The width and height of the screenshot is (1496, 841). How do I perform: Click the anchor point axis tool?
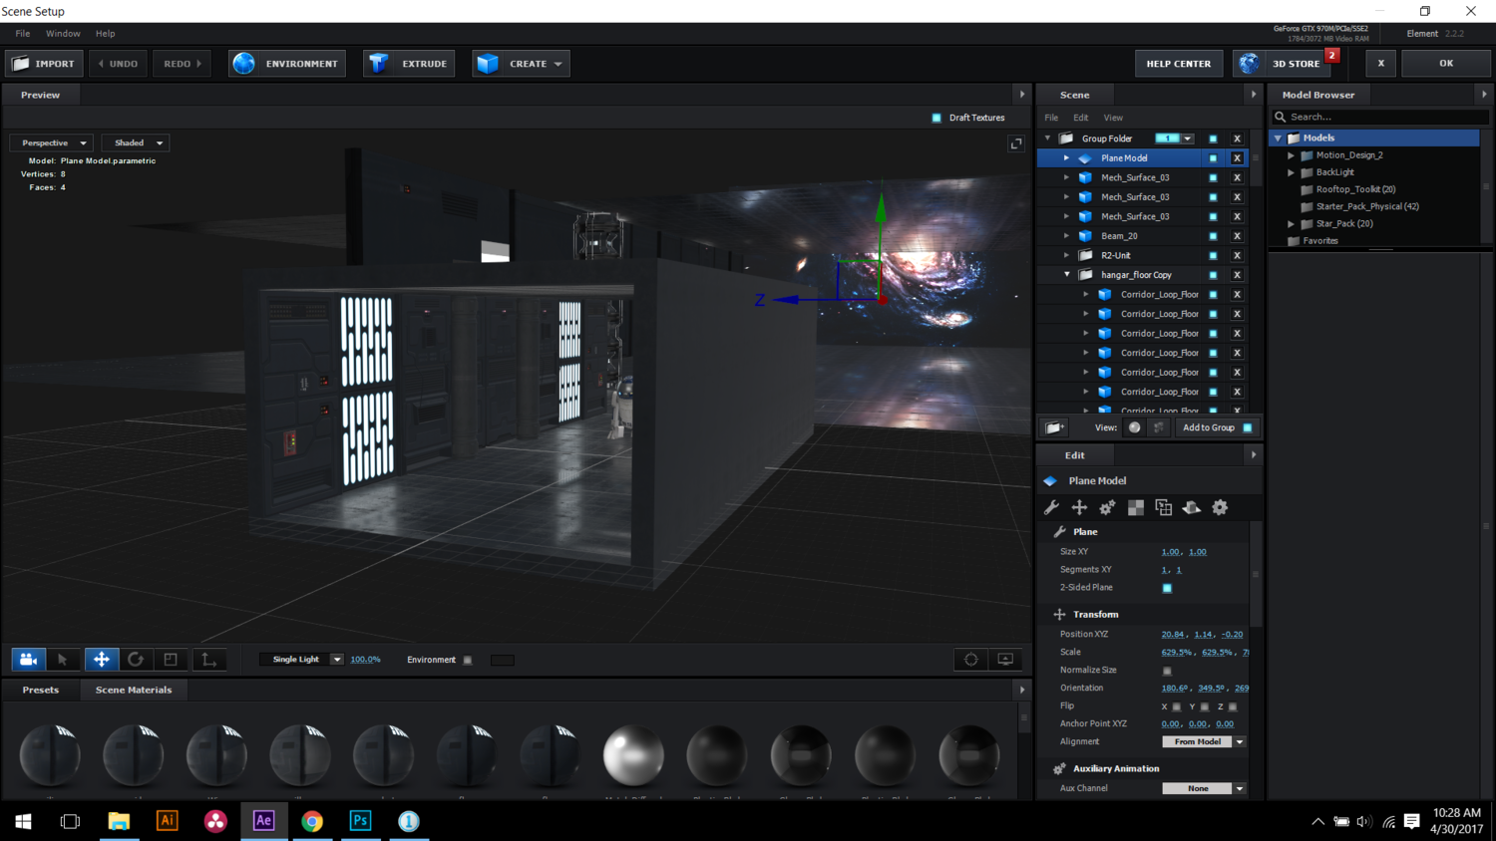(208, 660)
